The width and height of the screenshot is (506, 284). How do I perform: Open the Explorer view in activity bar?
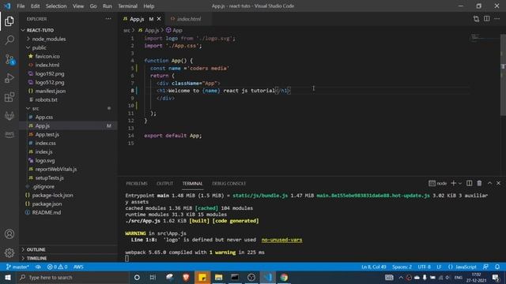coord(9,21)
